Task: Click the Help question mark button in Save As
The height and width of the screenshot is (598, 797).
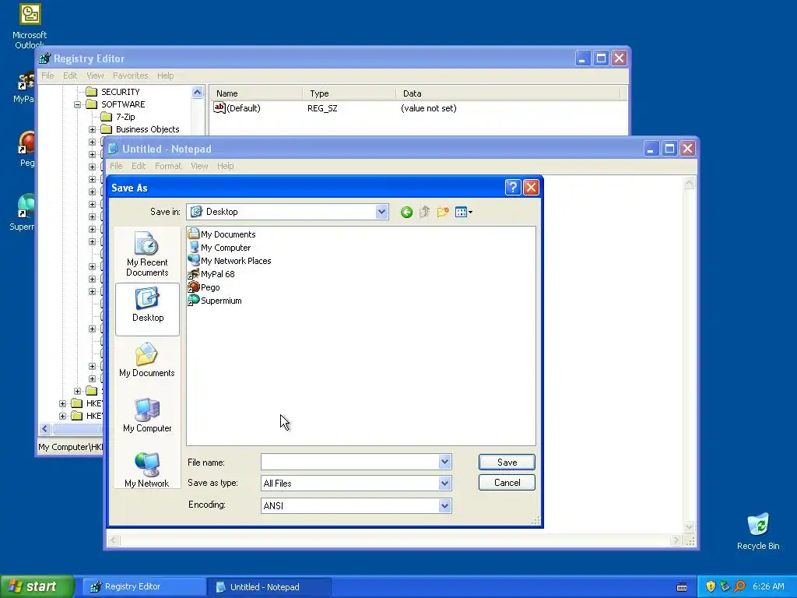Action: click(513, 188)
